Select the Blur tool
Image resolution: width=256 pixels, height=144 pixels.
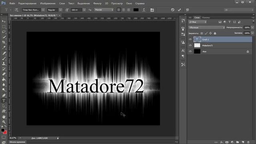(4, 84)
